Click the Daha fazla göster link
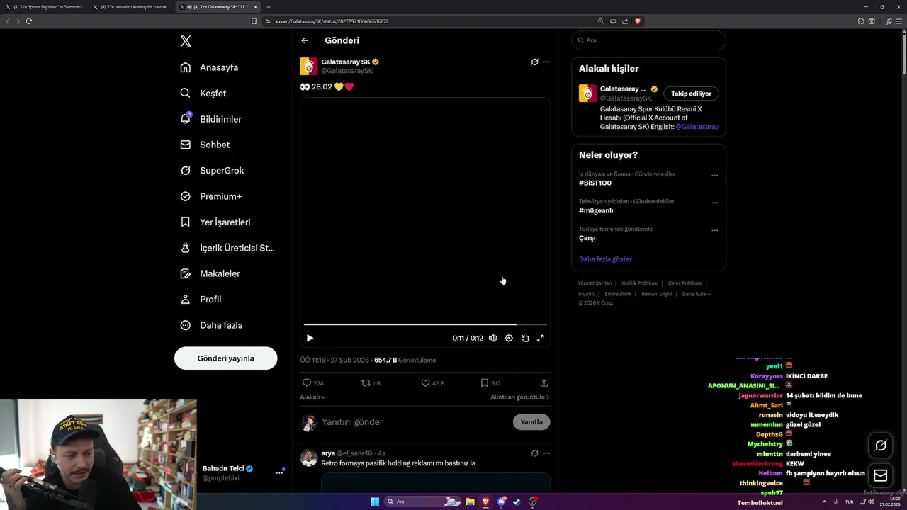 pos(605,259)
